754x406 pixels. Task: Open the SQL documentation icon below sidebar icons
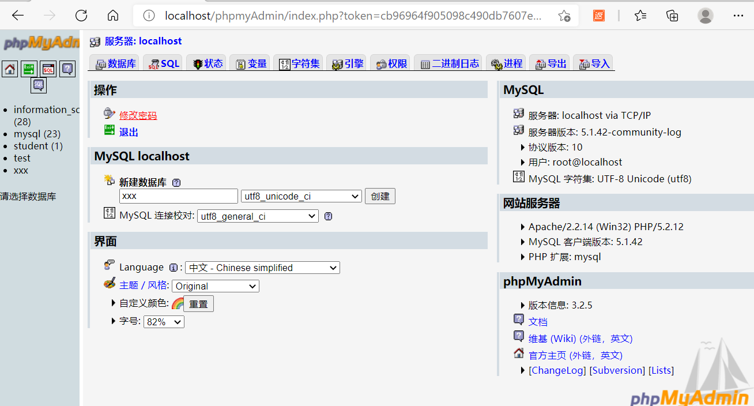(x=39, y=85)
